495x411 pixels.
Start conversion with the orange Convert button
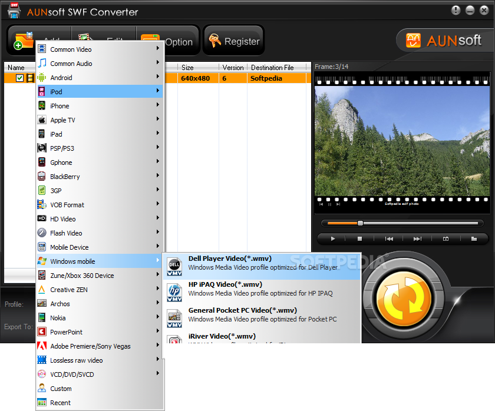[x=404, y=299]
